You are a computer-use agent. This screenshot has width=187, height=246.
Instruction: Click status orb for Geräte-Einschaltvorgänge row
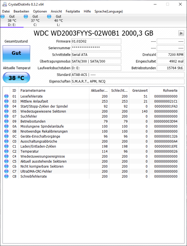(6, 136)
